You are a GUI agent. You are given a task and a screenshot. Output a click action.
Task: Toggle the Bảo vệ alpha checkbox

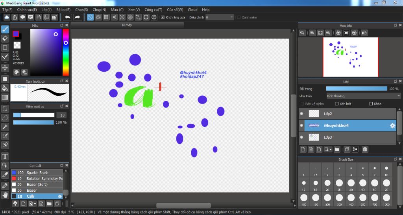point(302,104)
